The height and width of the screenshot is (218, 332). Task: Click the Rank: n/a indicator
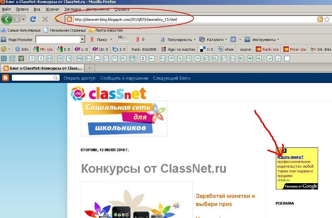pos(267,49)
